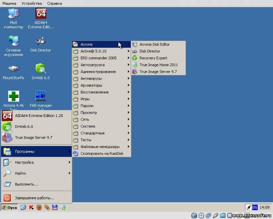The image size is (273, 219).
Task: Expand Active@ 5.0.10 folder
Action: coord(101,51)
